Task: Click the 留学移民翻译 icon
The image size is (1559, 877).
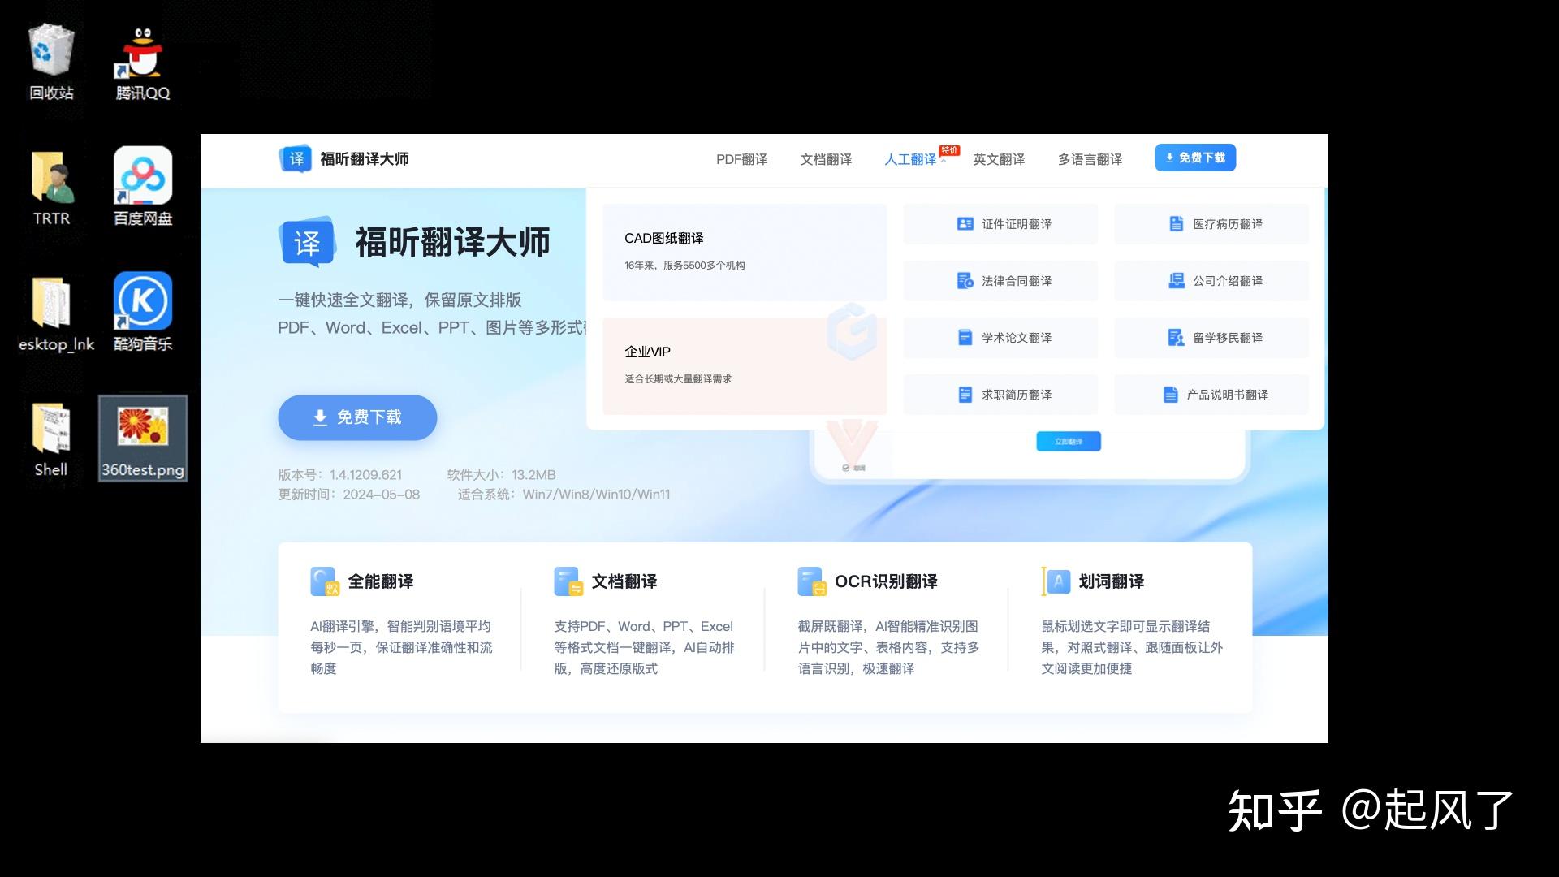Action: [x=1176, y=338]
